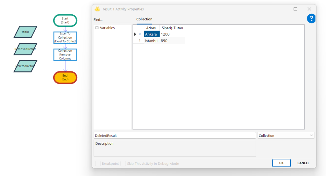Enable the Breakpoint checkbox

click(x=98, y=164)
